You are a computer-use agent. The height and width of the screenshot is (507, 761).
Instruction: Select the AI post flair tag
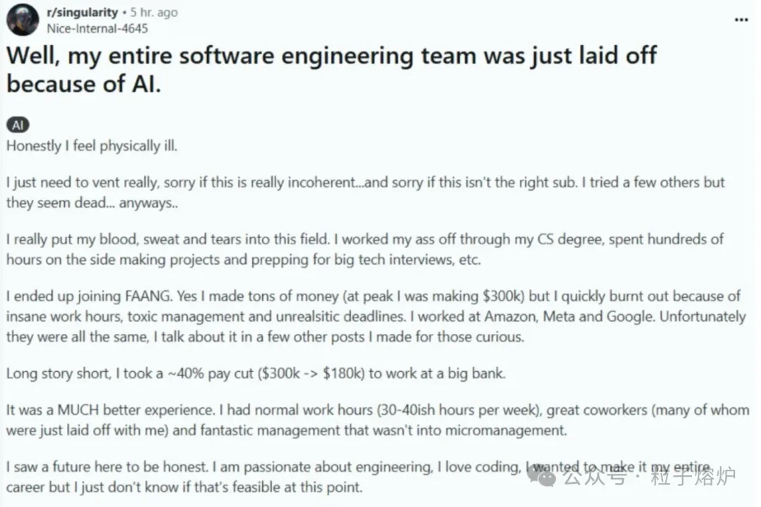point(18,125)
